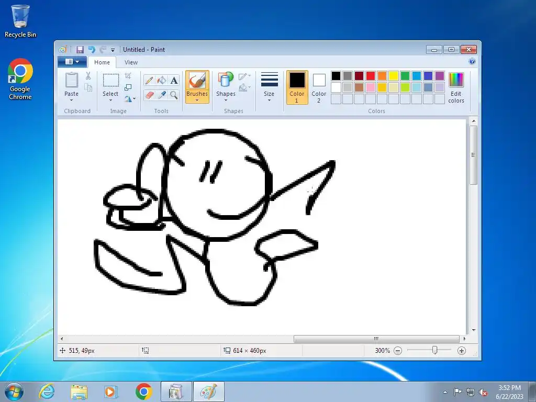Click the Save icon in quick access toolbar
This screenshot has width=536, height=402.
click(80, 50)
